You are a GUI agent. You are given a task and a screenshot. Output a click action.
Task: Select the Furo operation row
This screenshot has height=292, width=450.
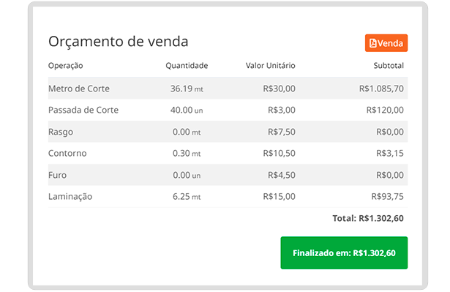point(228,175)
